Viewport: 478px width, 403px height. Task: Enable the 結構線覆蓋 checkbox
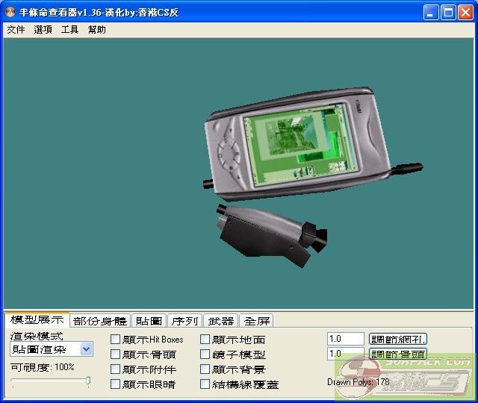tap(205, 384)
